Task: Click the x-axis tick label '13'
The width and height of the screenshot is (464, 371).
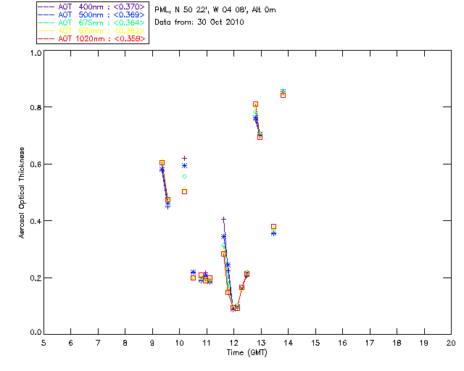Action: coord(261,343)
